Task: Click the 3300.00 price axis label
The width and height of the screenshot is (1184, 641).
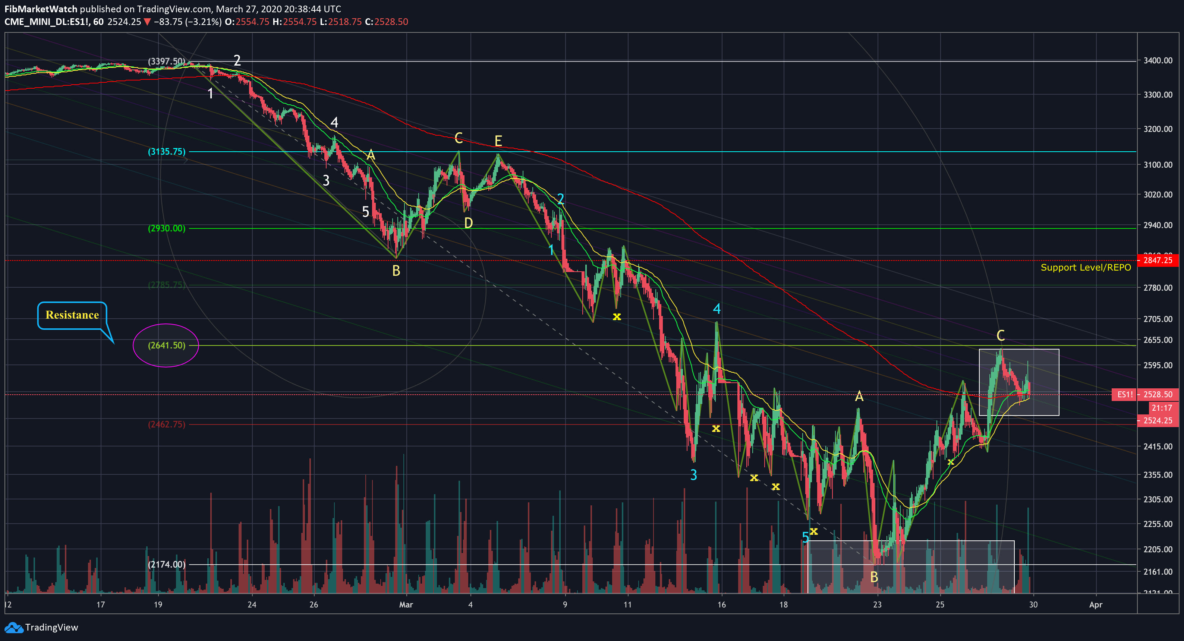Action: pos(1158,95)
